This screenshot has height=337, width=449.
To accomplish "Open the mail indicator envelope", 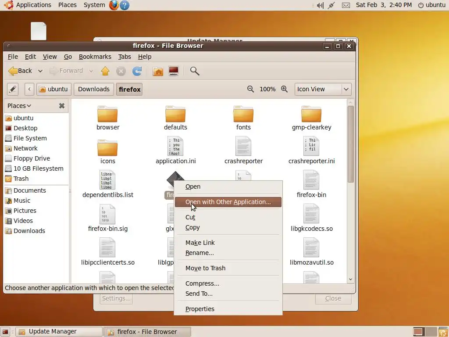I will coord(346,5).
